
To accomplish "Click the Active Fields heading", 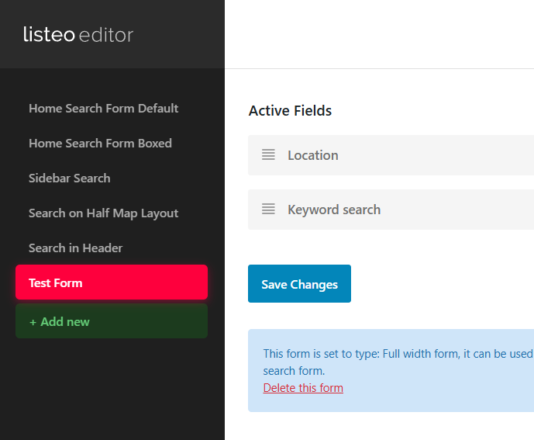I will 290,111.
